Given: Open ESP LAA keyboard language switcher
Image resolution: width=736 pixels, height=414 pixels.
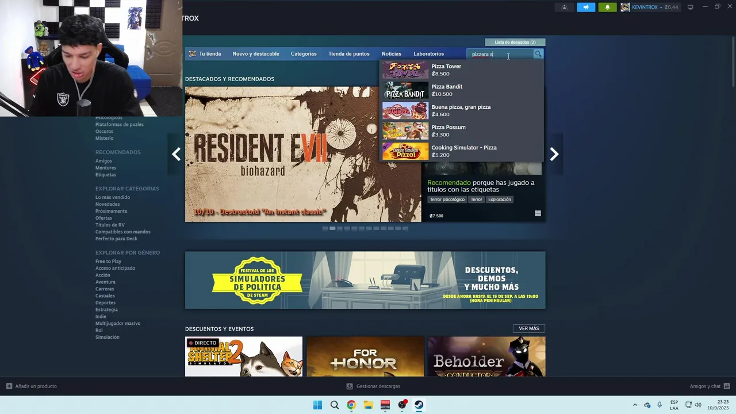Looking at the screenshot, I should pyautogui.click(x=674, y=405).
